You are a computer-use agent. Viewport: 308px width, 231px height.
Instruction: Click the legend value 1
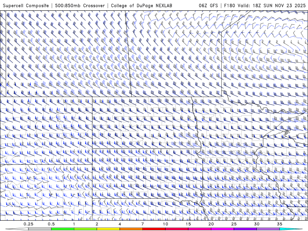coord(74,224)
